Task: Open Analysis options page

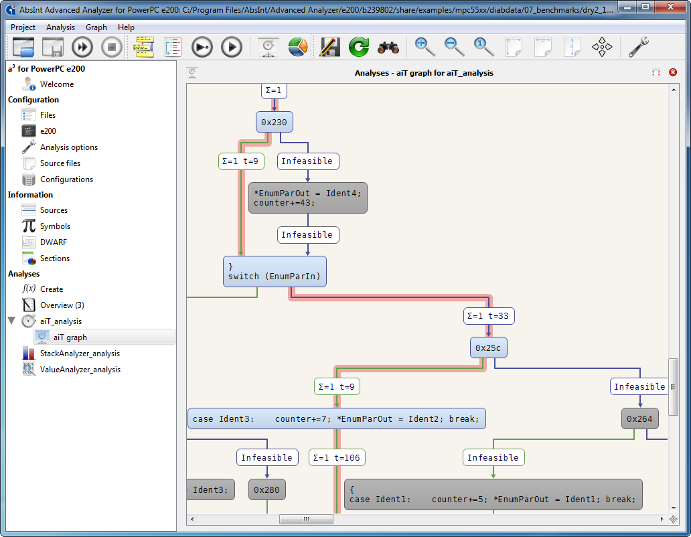Action: tap(69, 147)
